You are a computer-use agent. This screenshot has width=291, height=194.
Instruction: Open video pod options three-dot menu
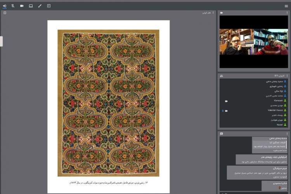point(287,13)
